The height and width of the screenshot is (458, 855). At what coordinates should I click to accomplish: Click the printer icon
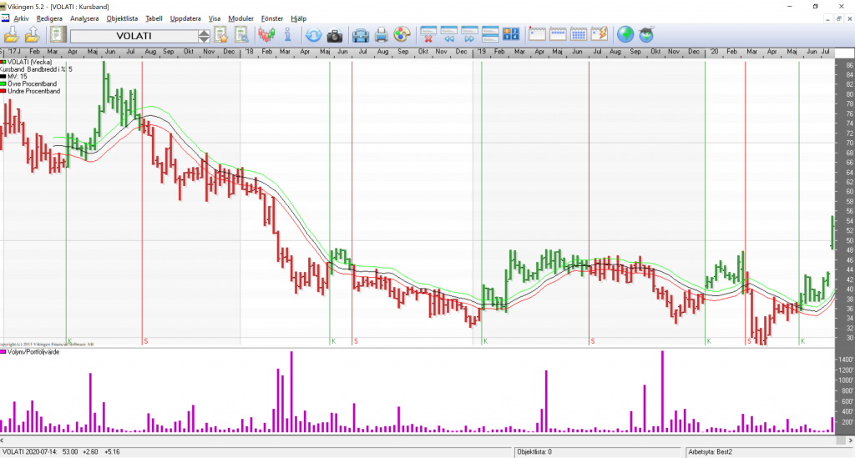click(x=382, y=35)
